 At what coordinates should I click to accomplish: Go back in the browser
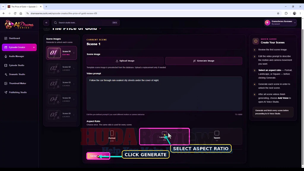[x=4, y=13]
